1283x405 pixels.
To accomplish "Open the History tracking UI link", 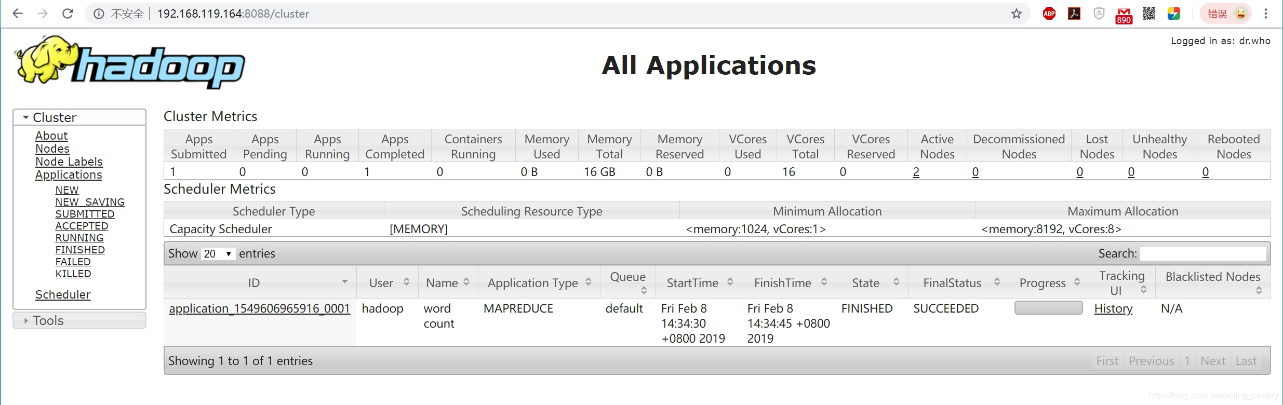I will [1113, 308].
